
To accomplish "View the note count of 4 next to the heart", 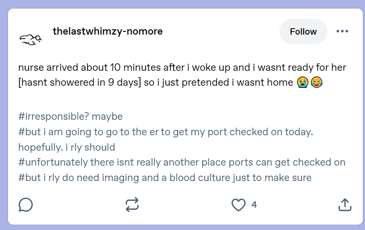I will click(x=254, y=205).
